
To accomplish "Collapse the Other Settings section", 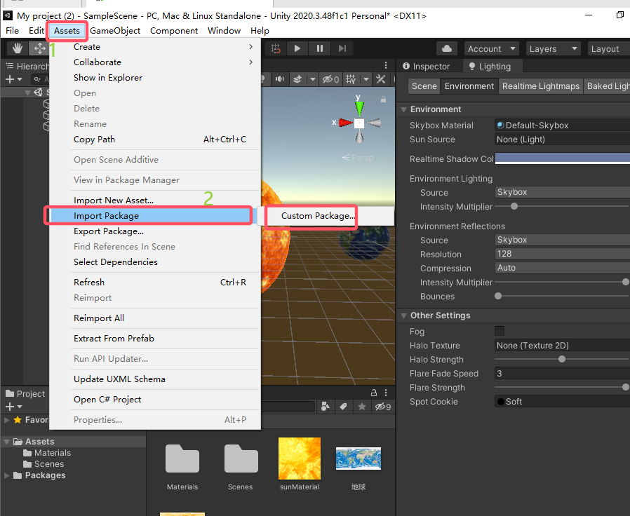I will click(404, 315).
